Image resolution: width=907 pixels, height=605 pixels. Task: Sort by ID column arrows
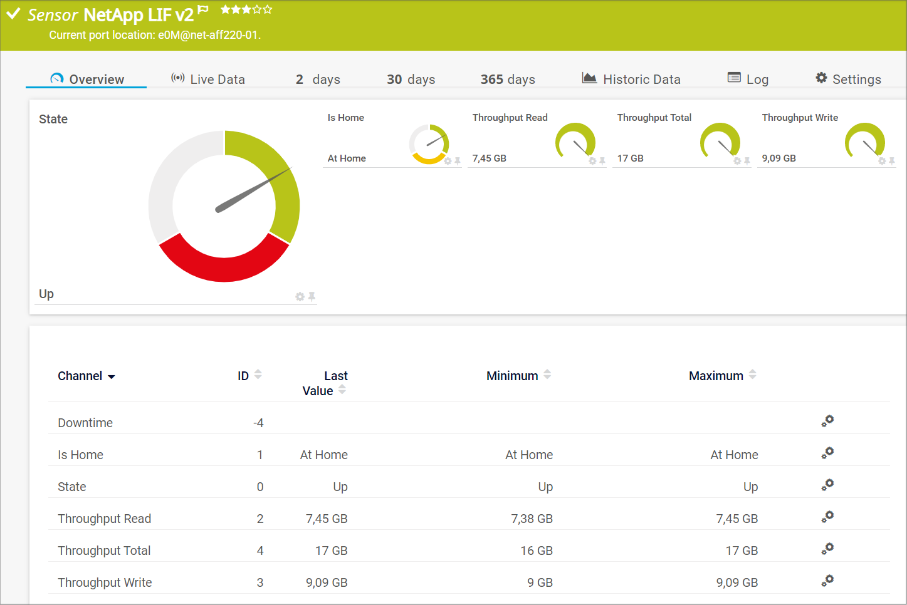(258, 375)
